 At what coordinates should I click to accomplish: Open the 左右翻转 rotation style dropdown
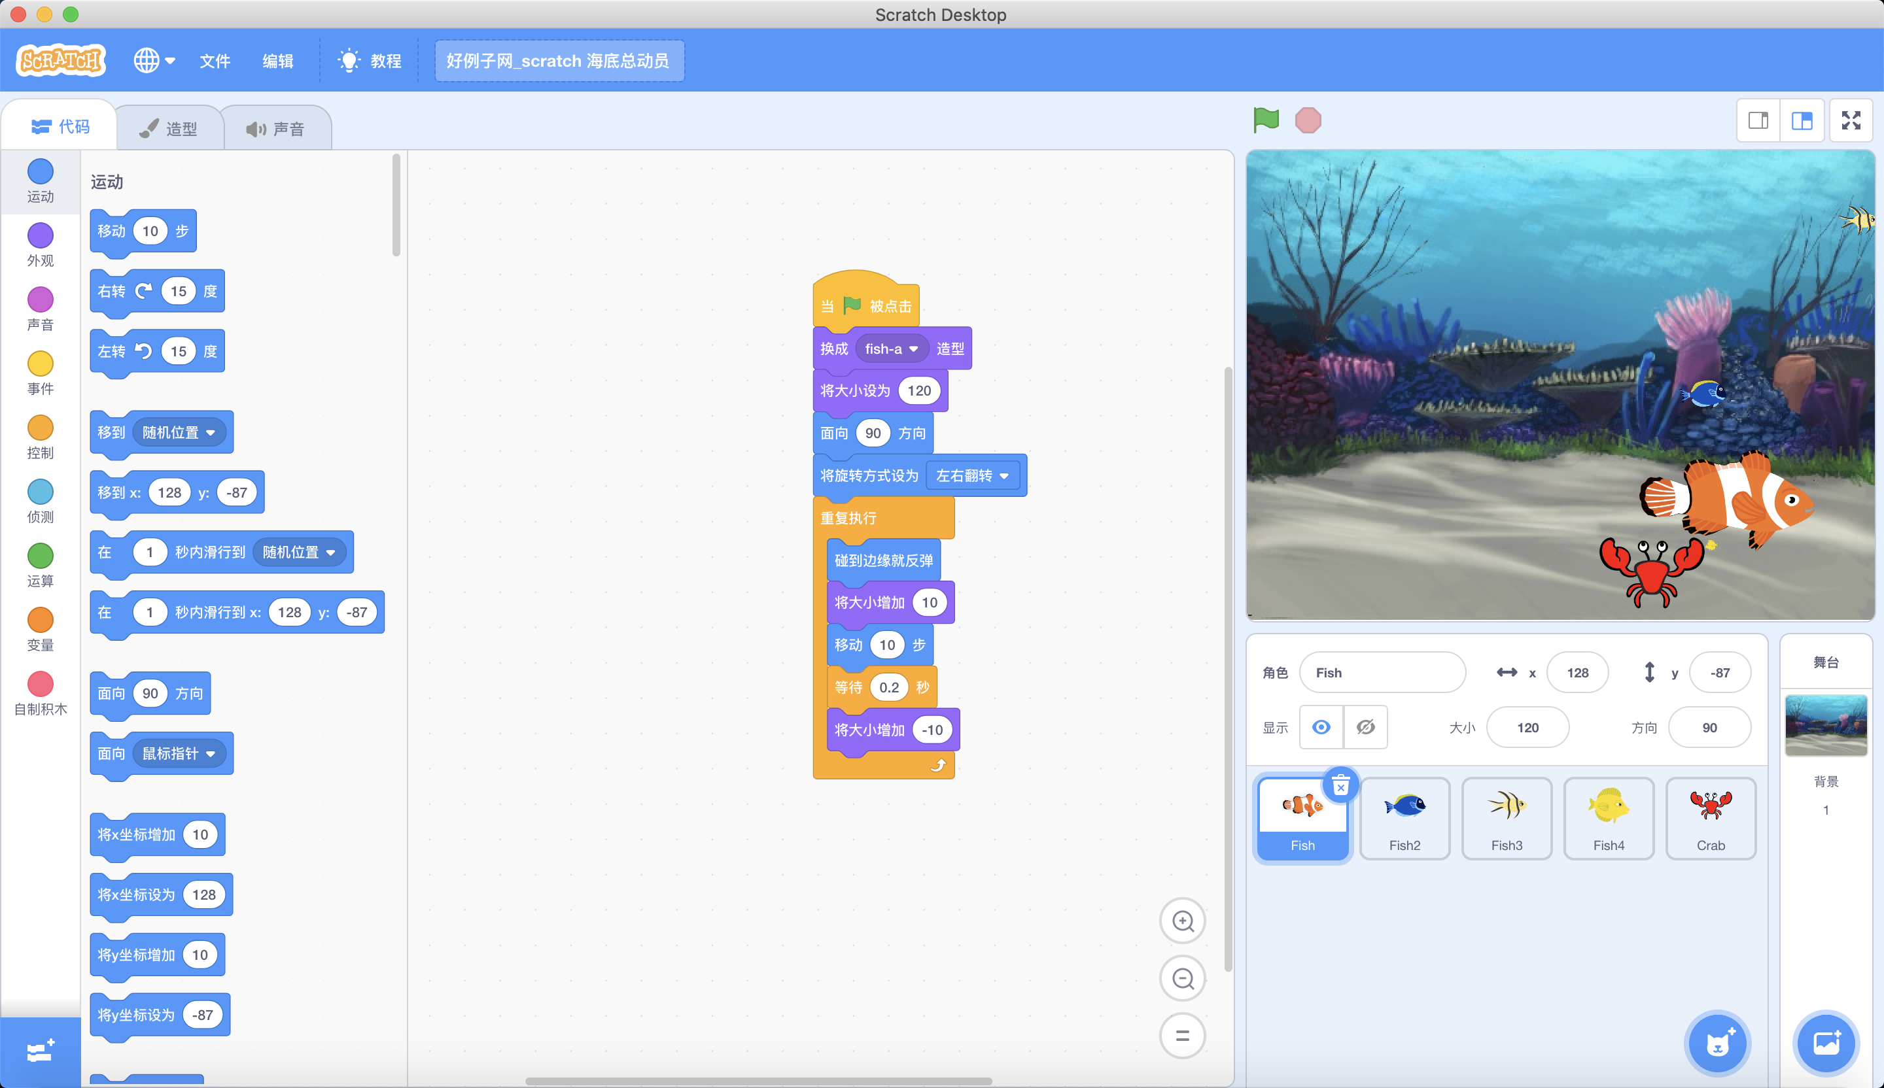(973, 476)
